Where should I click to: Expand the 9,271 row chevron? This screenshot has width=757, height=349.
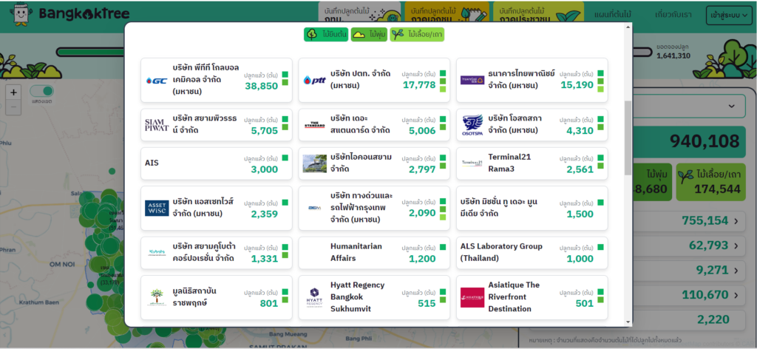(736, 271)
